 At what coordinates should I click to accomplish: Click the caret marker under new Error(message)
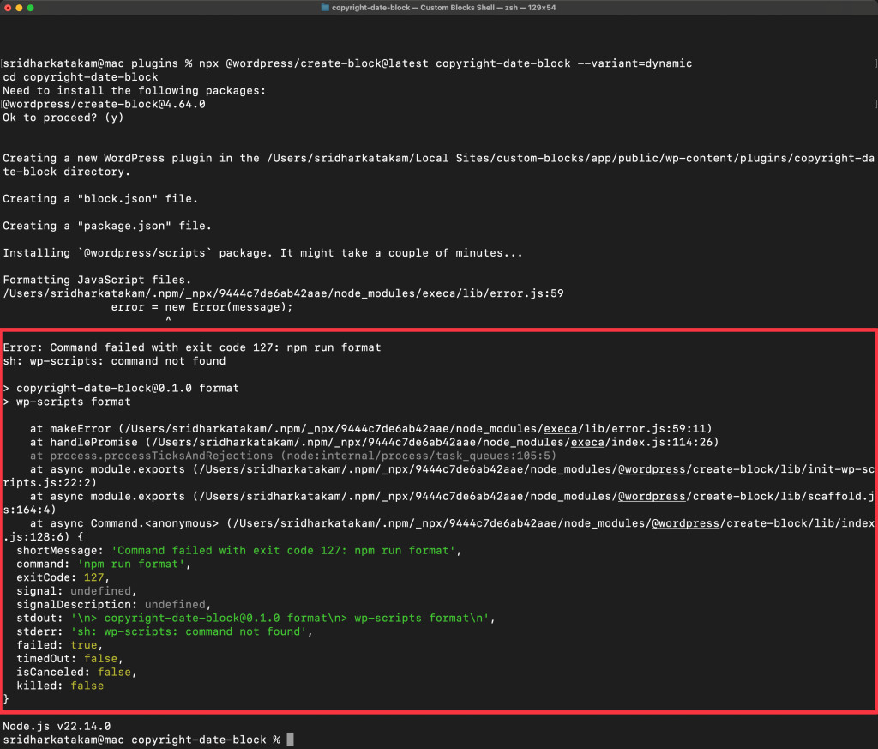click(168, 320)
